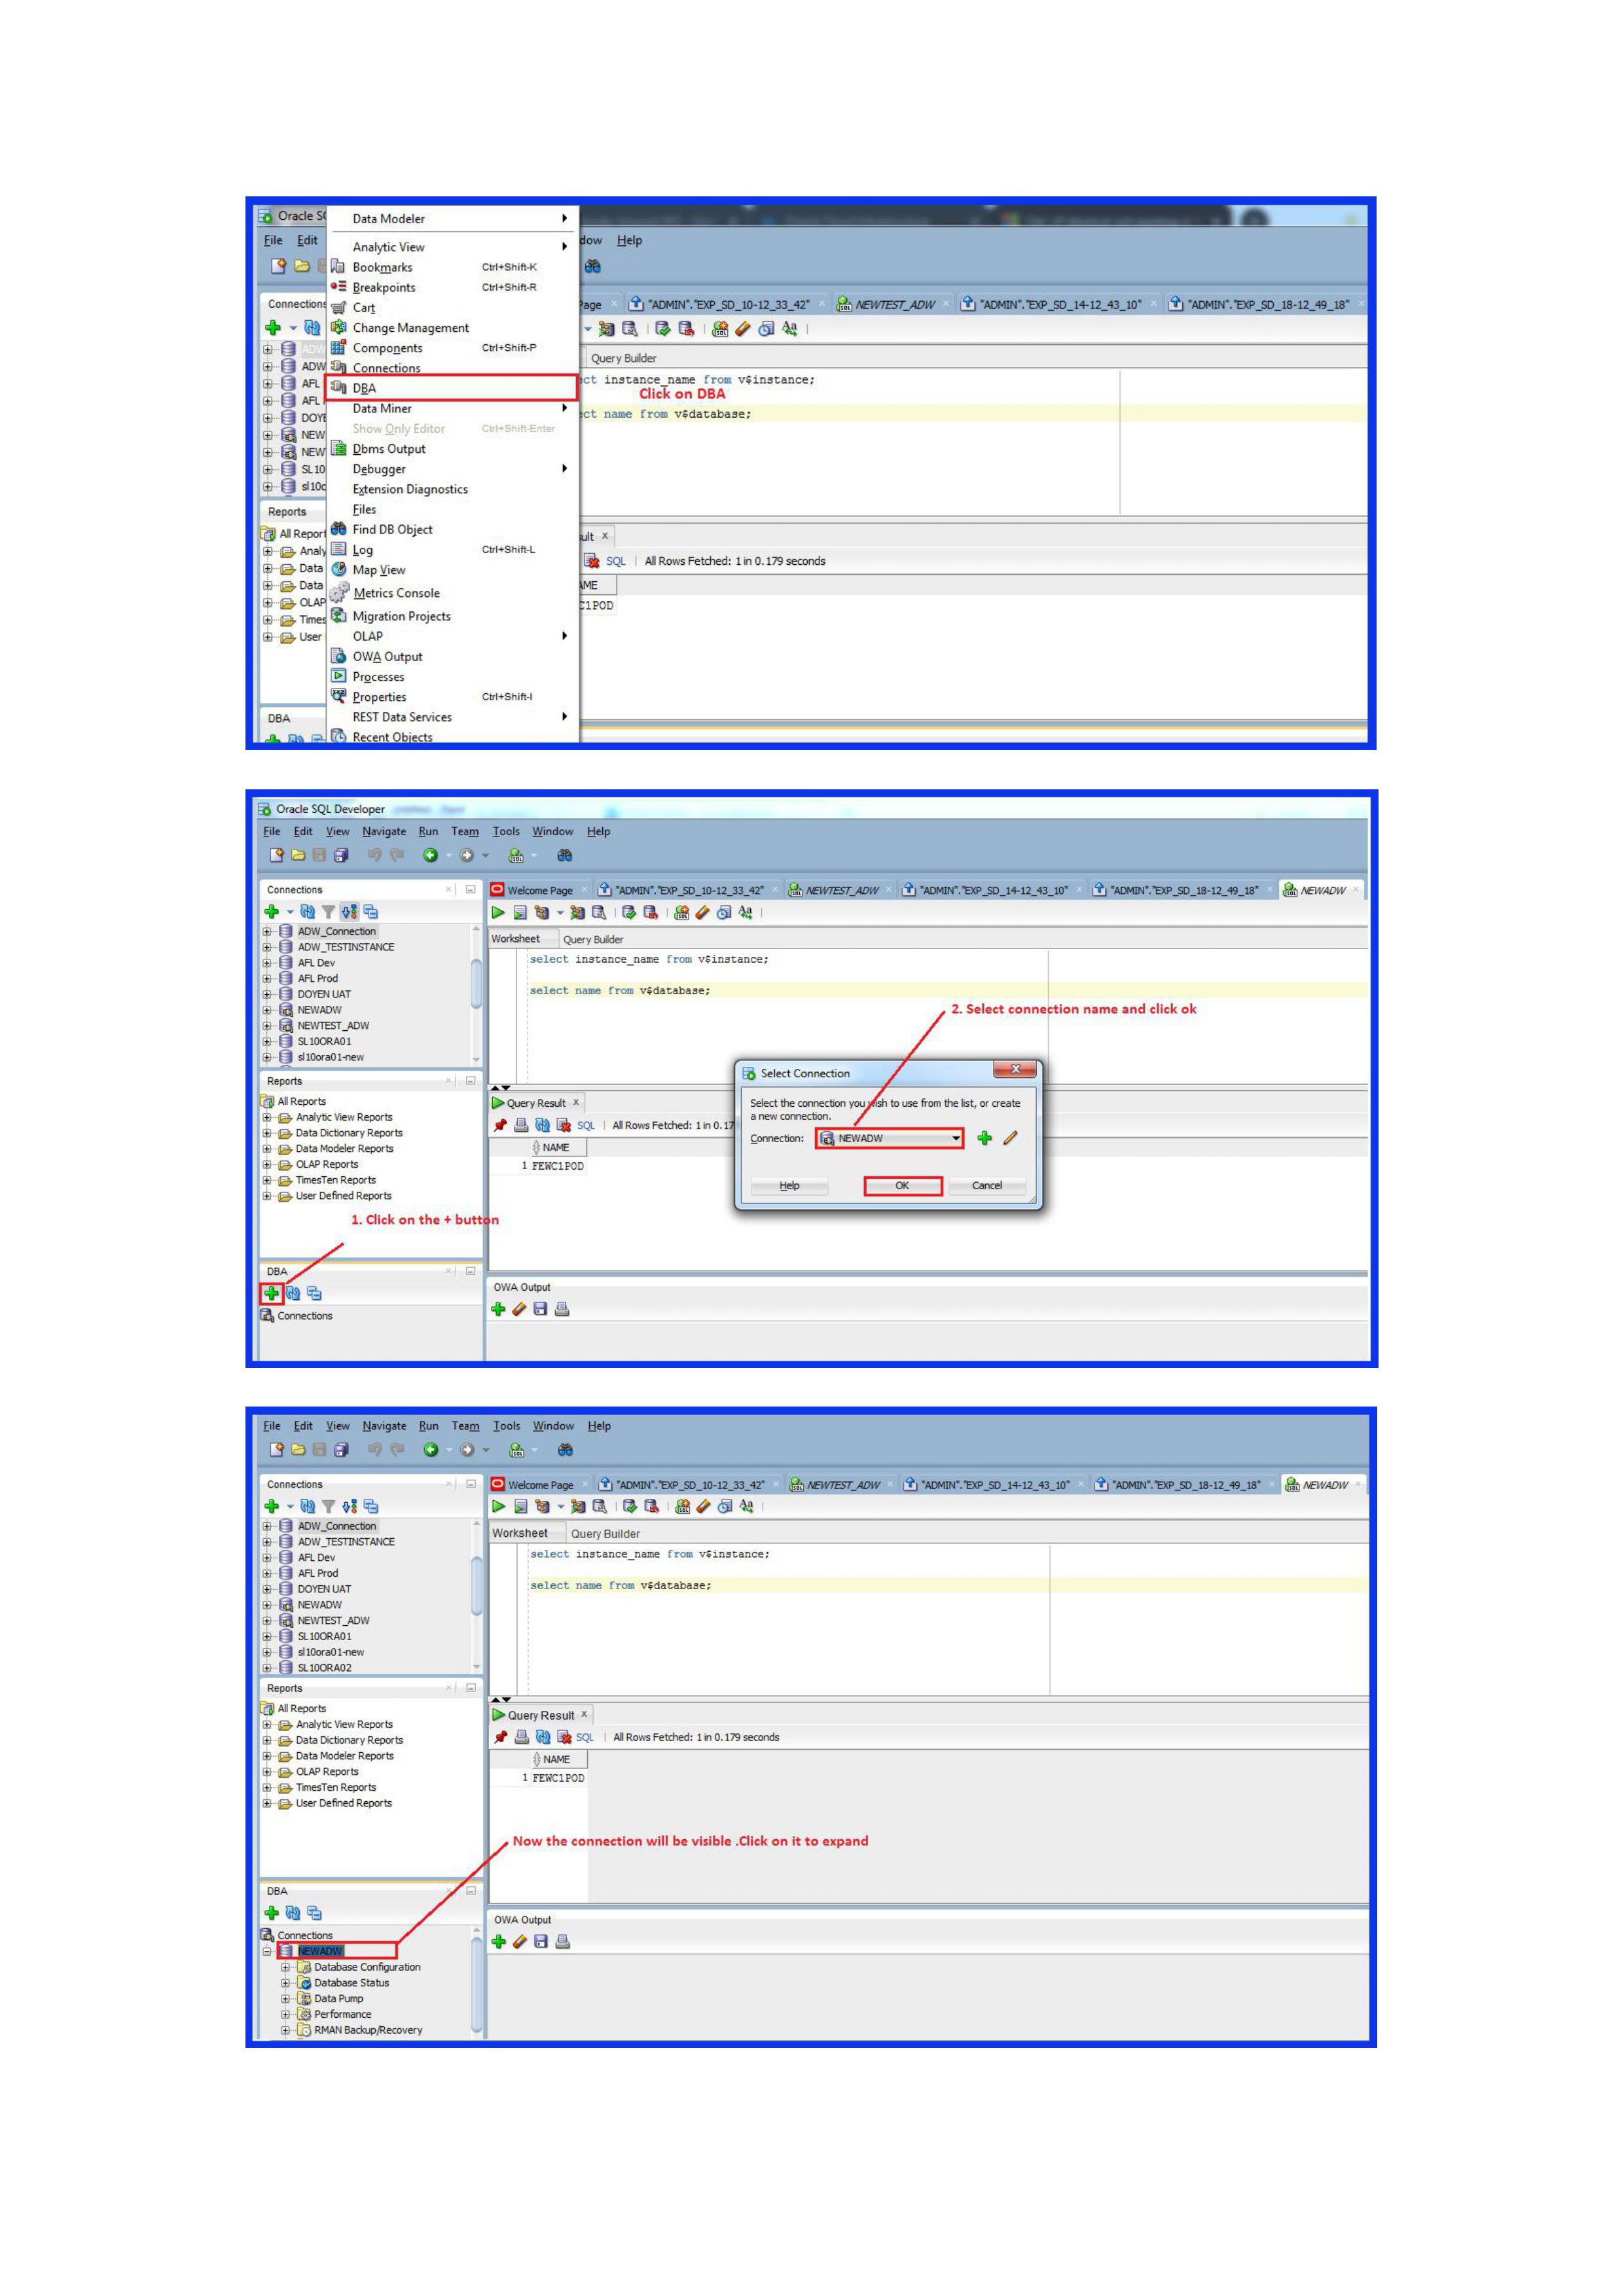
Task: Select Bookmarks in the open menu
Action: click(452, 267)
